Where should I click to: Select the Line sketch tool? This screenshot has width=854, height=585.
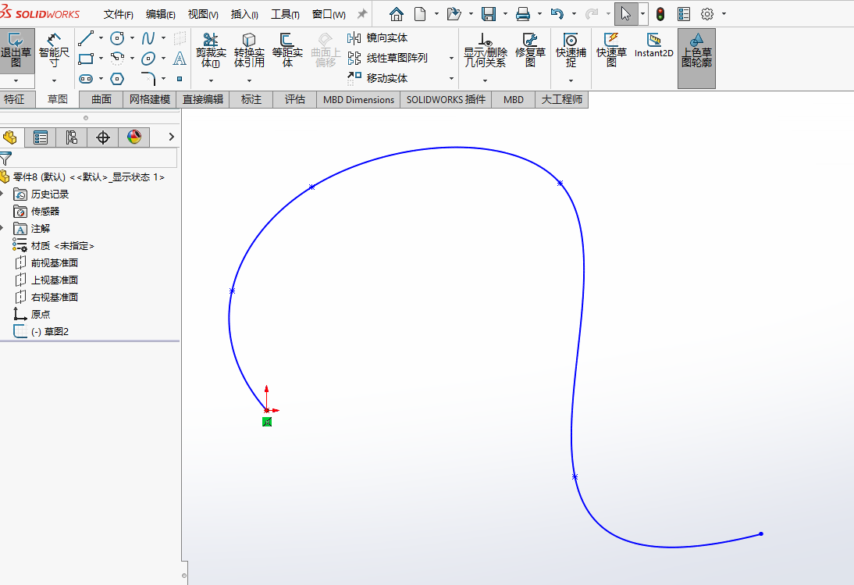86,37
